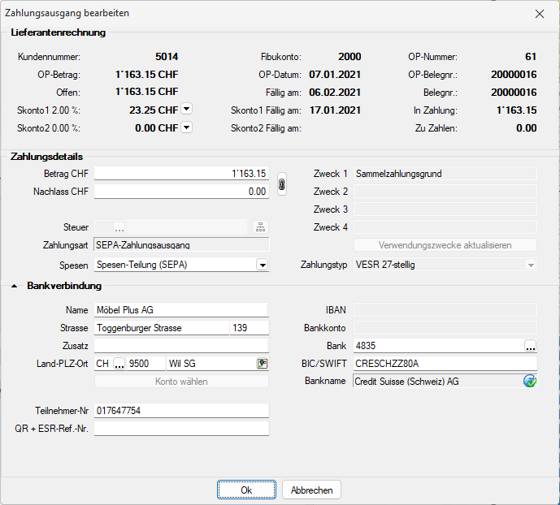This screenshot has height=505, width=560.
Task: Open the Spesen-Teilung (SEPA) dropdown
Action: tap(262, 265)
